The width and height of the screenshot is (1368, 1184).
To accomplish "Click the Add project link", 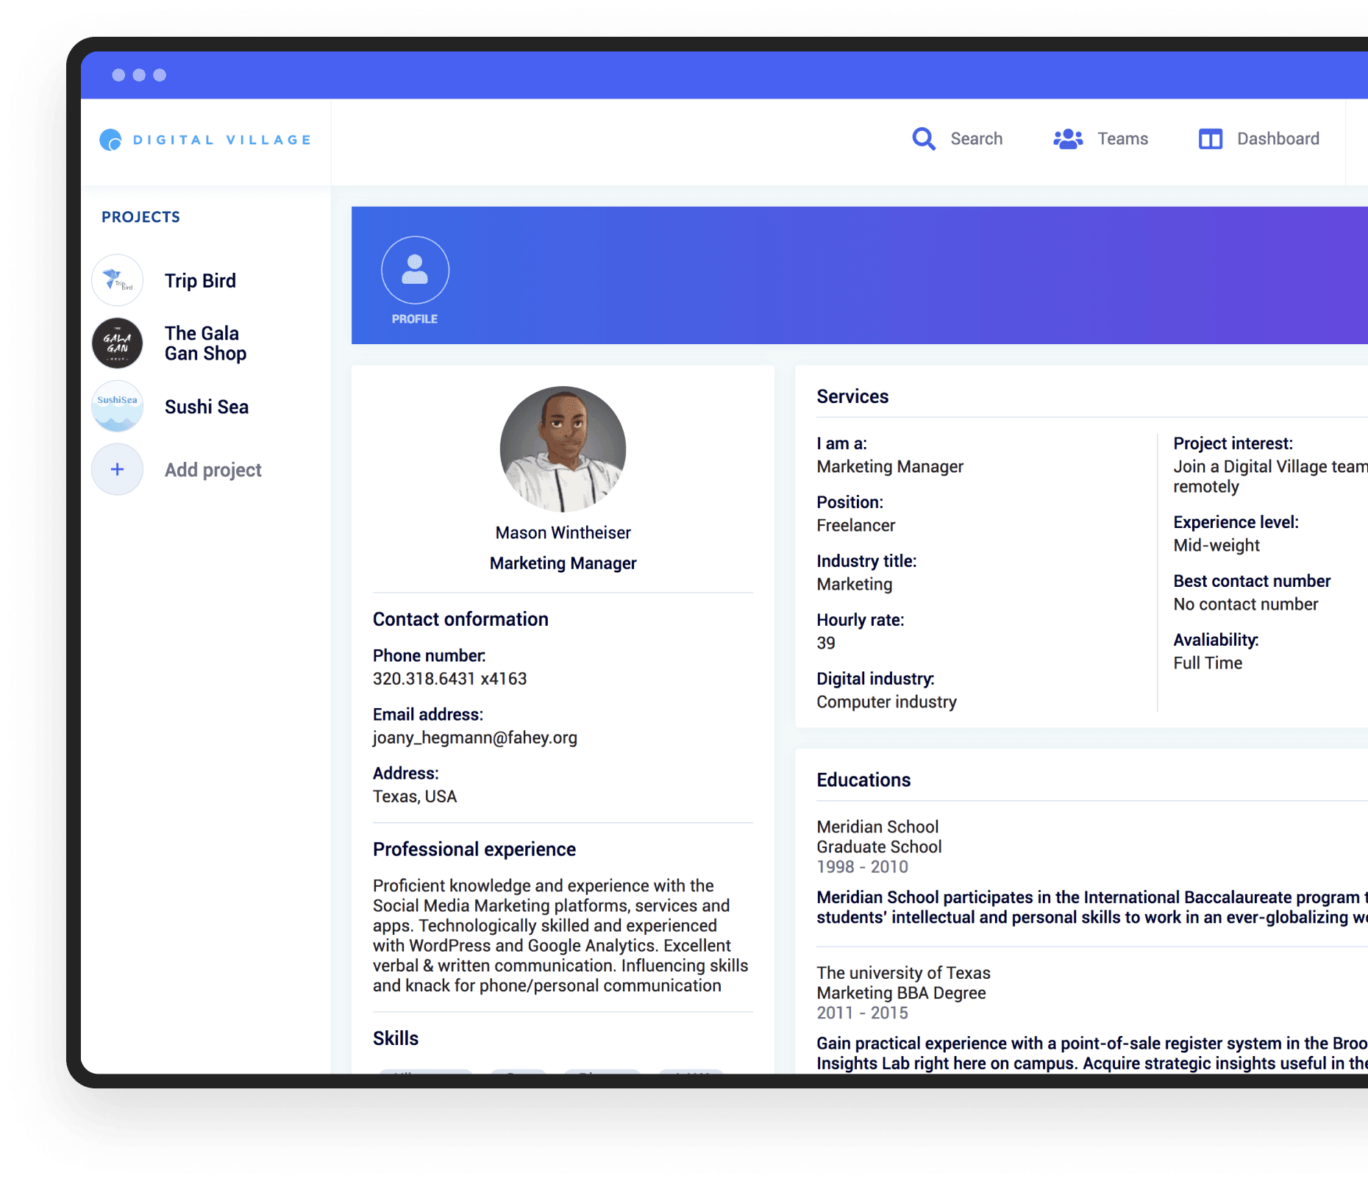I will 213,470.
